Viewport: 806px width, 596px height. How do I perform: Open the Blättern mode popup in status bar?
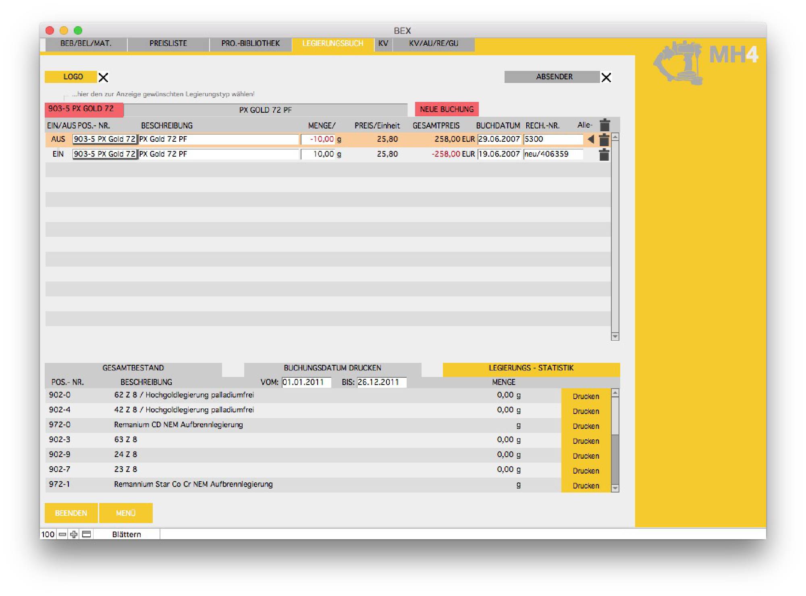127,534
